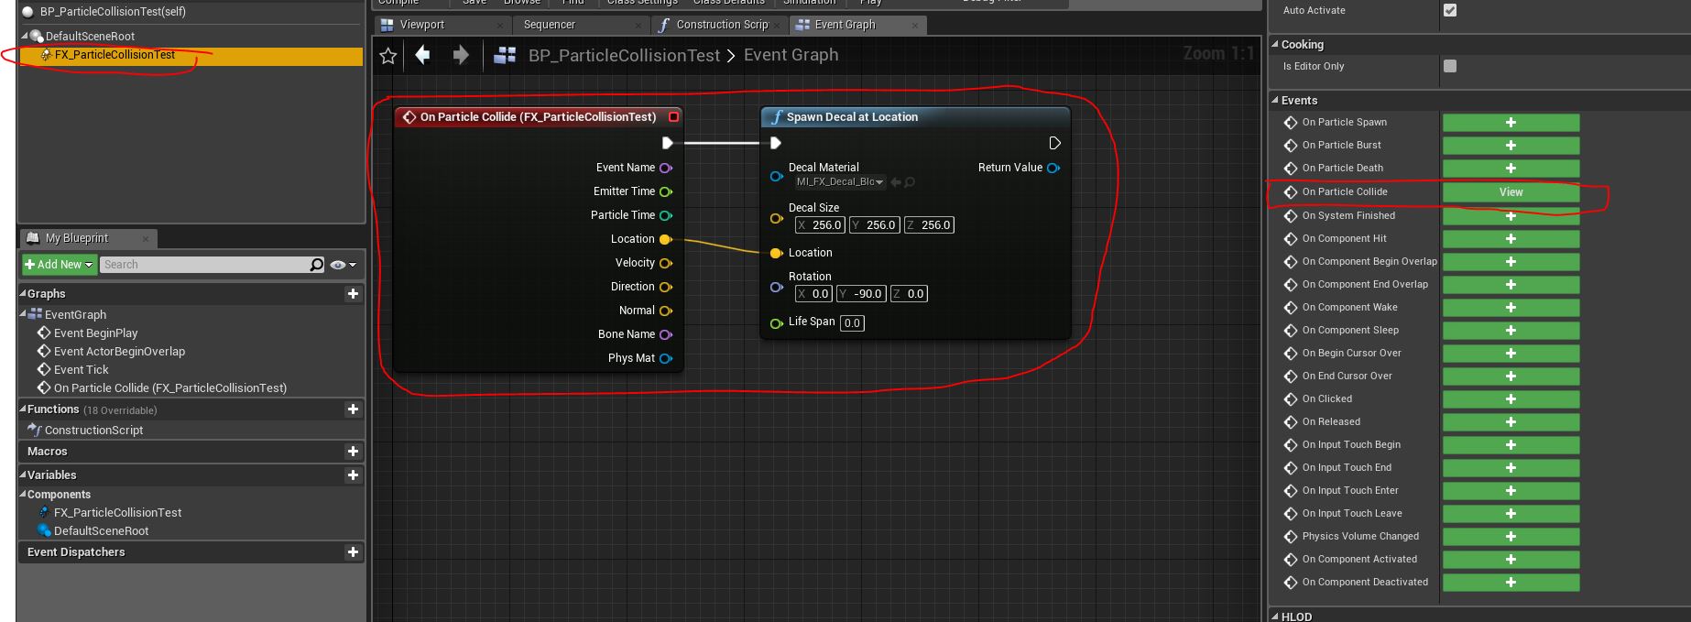The image size is (1691, 622).
Task: Expand the HLOD section
Action: pyautogui.click(x=1275, y=617)
